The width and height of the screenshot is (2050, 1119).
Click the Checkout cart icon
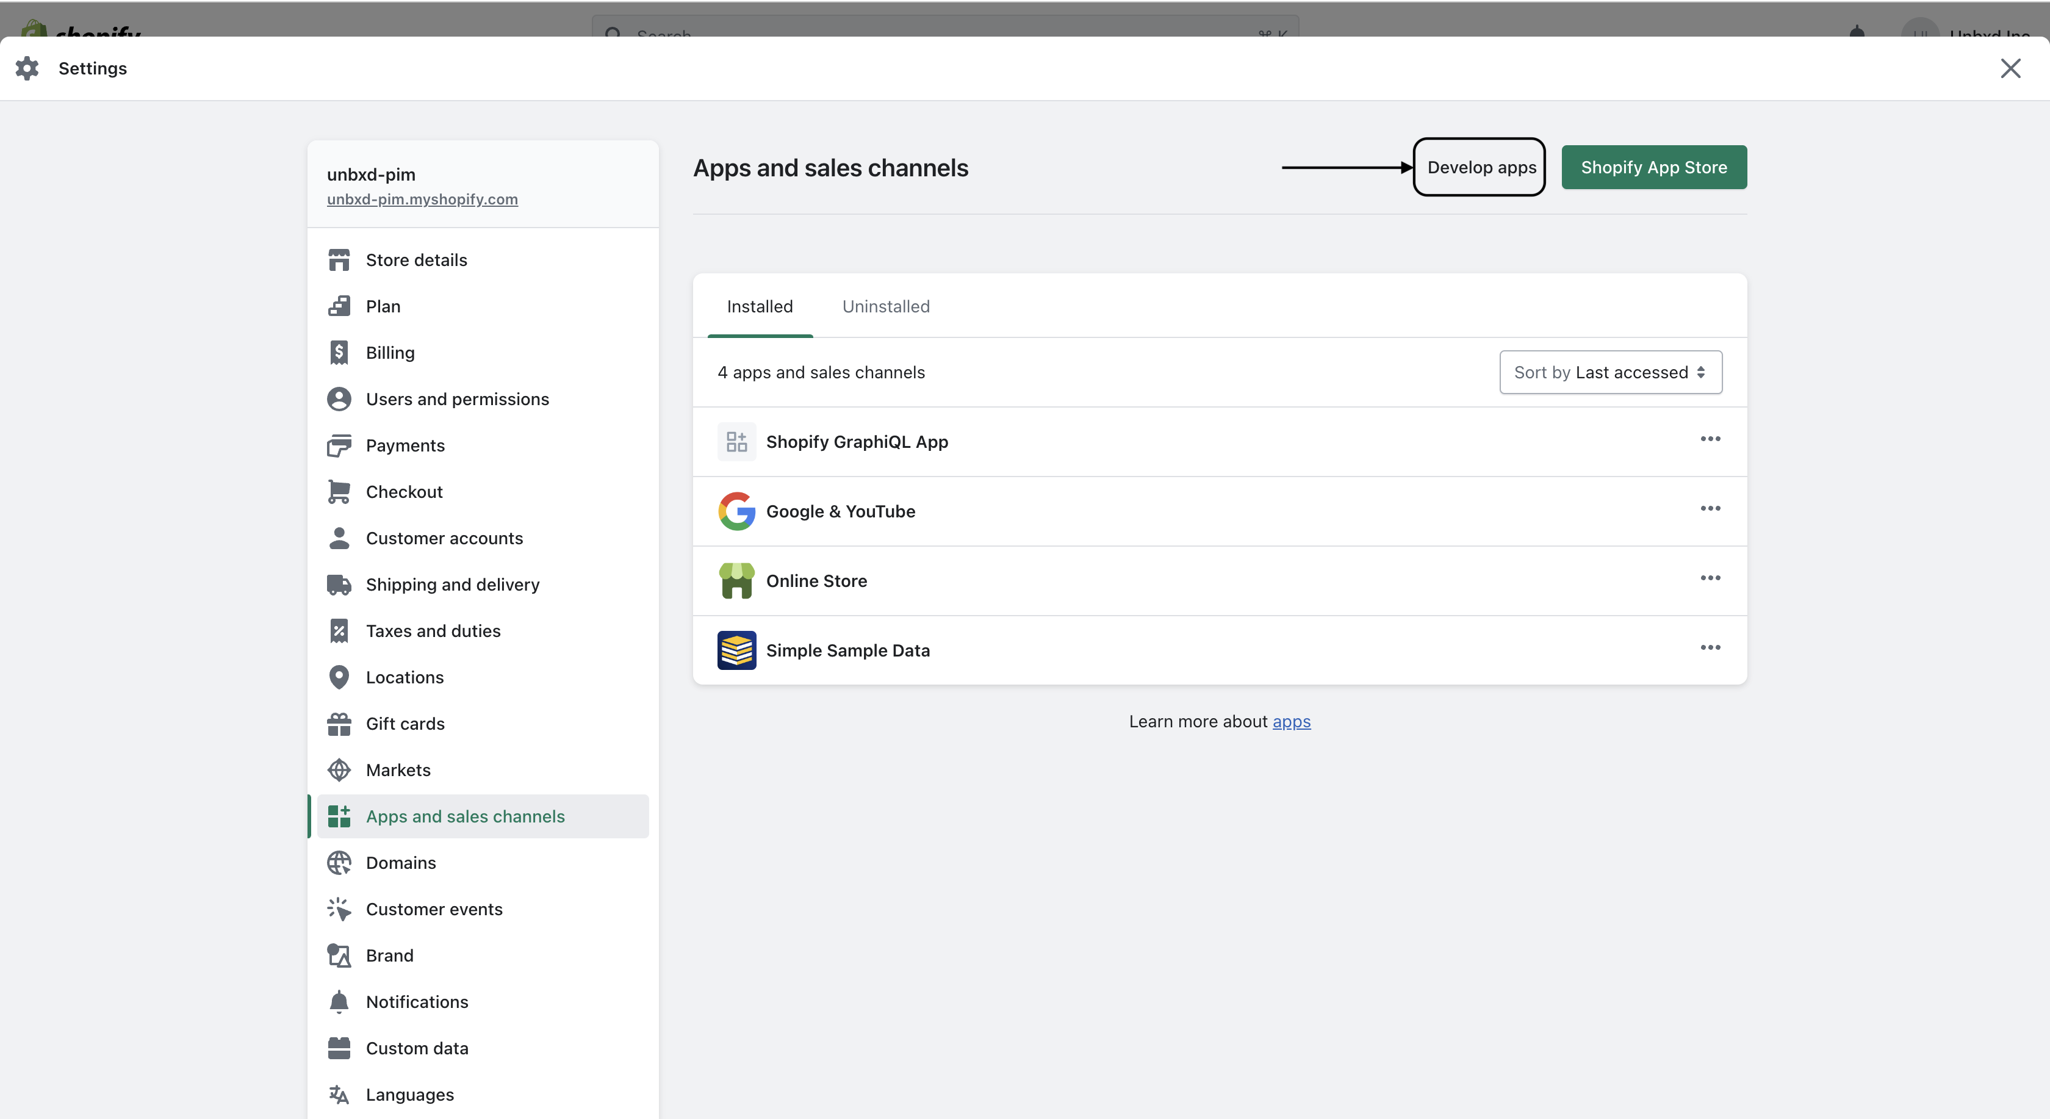point(339,492)
